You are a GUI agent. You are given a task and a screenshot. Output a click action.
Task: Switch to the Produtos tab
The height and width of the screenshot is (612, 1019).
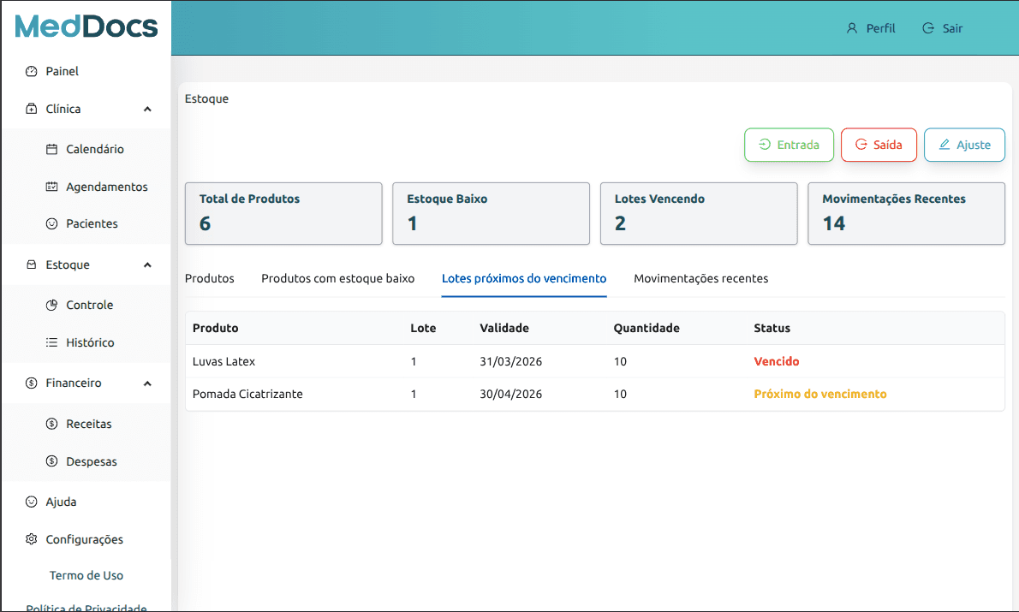pyautogui.click(x=210, y=278)
